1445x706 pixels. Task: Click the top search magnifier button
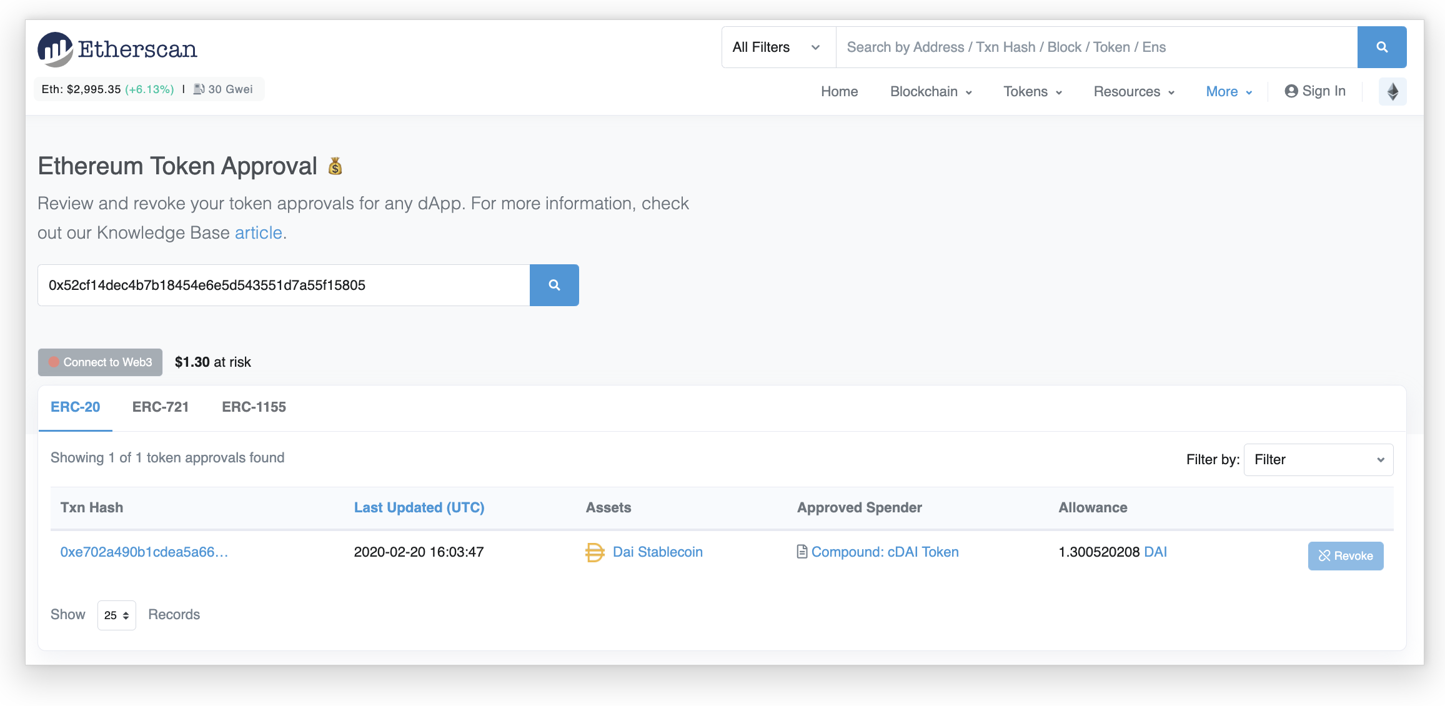[x=1381, y=47]
